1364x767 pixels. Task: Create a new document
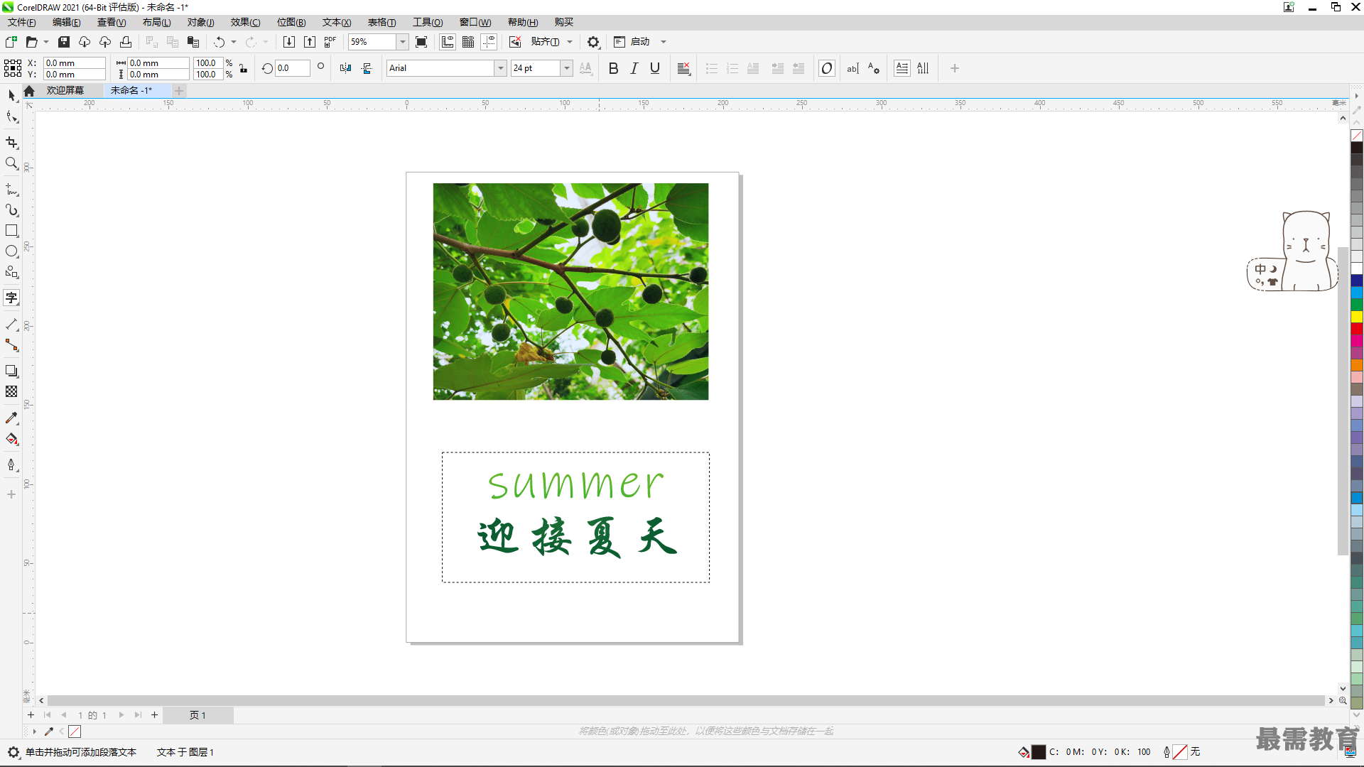point(11,42)
